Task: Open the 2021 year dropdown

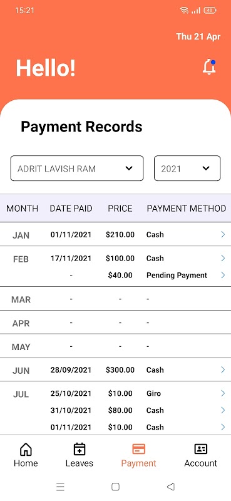Action: [x=187, y=168]
